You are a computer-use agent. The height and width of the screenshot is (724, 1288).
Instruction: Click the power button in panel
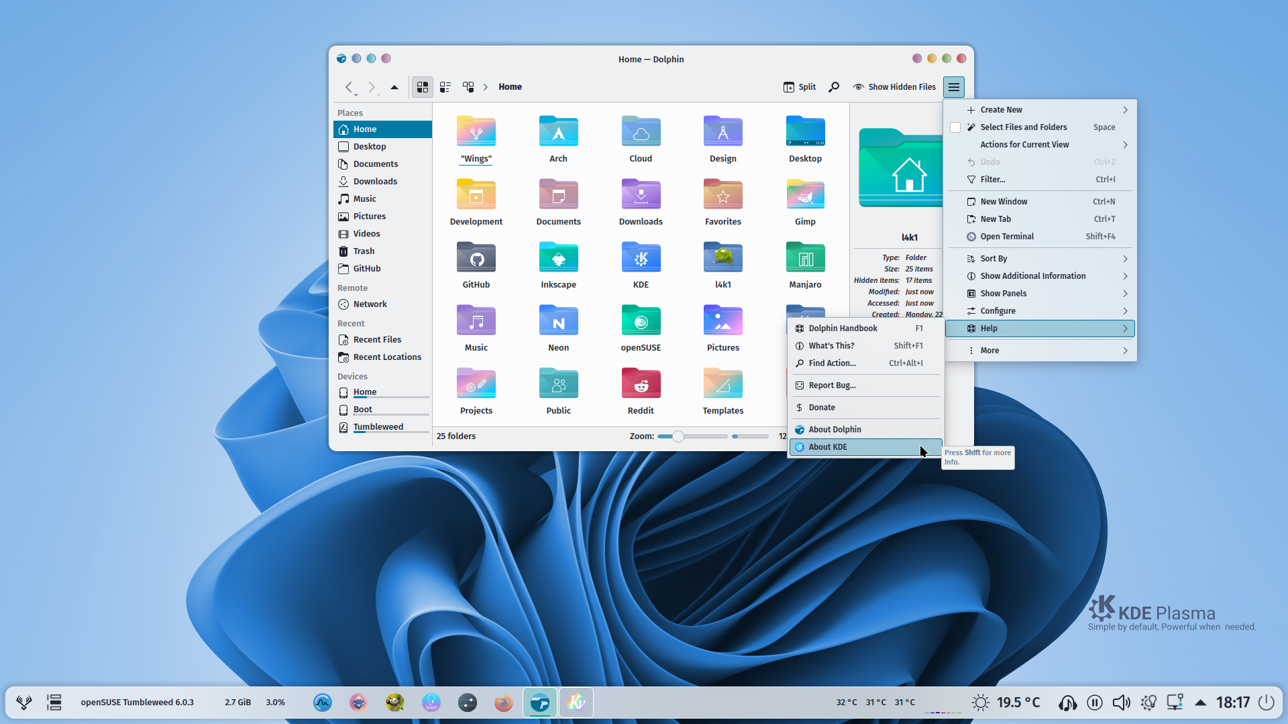tap(1266, 703)
